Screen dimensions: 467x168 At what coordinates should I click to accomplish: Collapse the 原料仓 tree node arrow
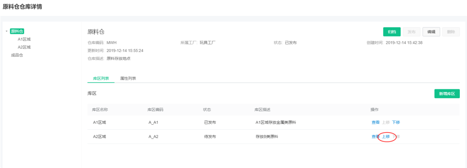(7, 31)
